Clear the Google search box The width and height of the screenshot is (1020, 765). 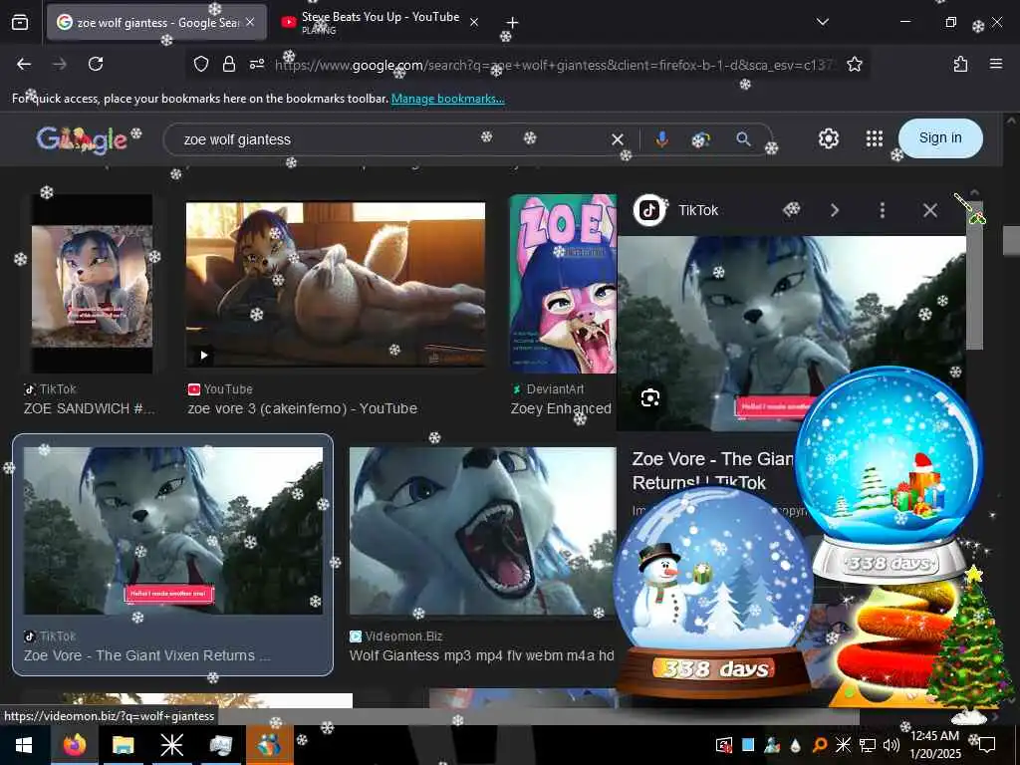618,139
